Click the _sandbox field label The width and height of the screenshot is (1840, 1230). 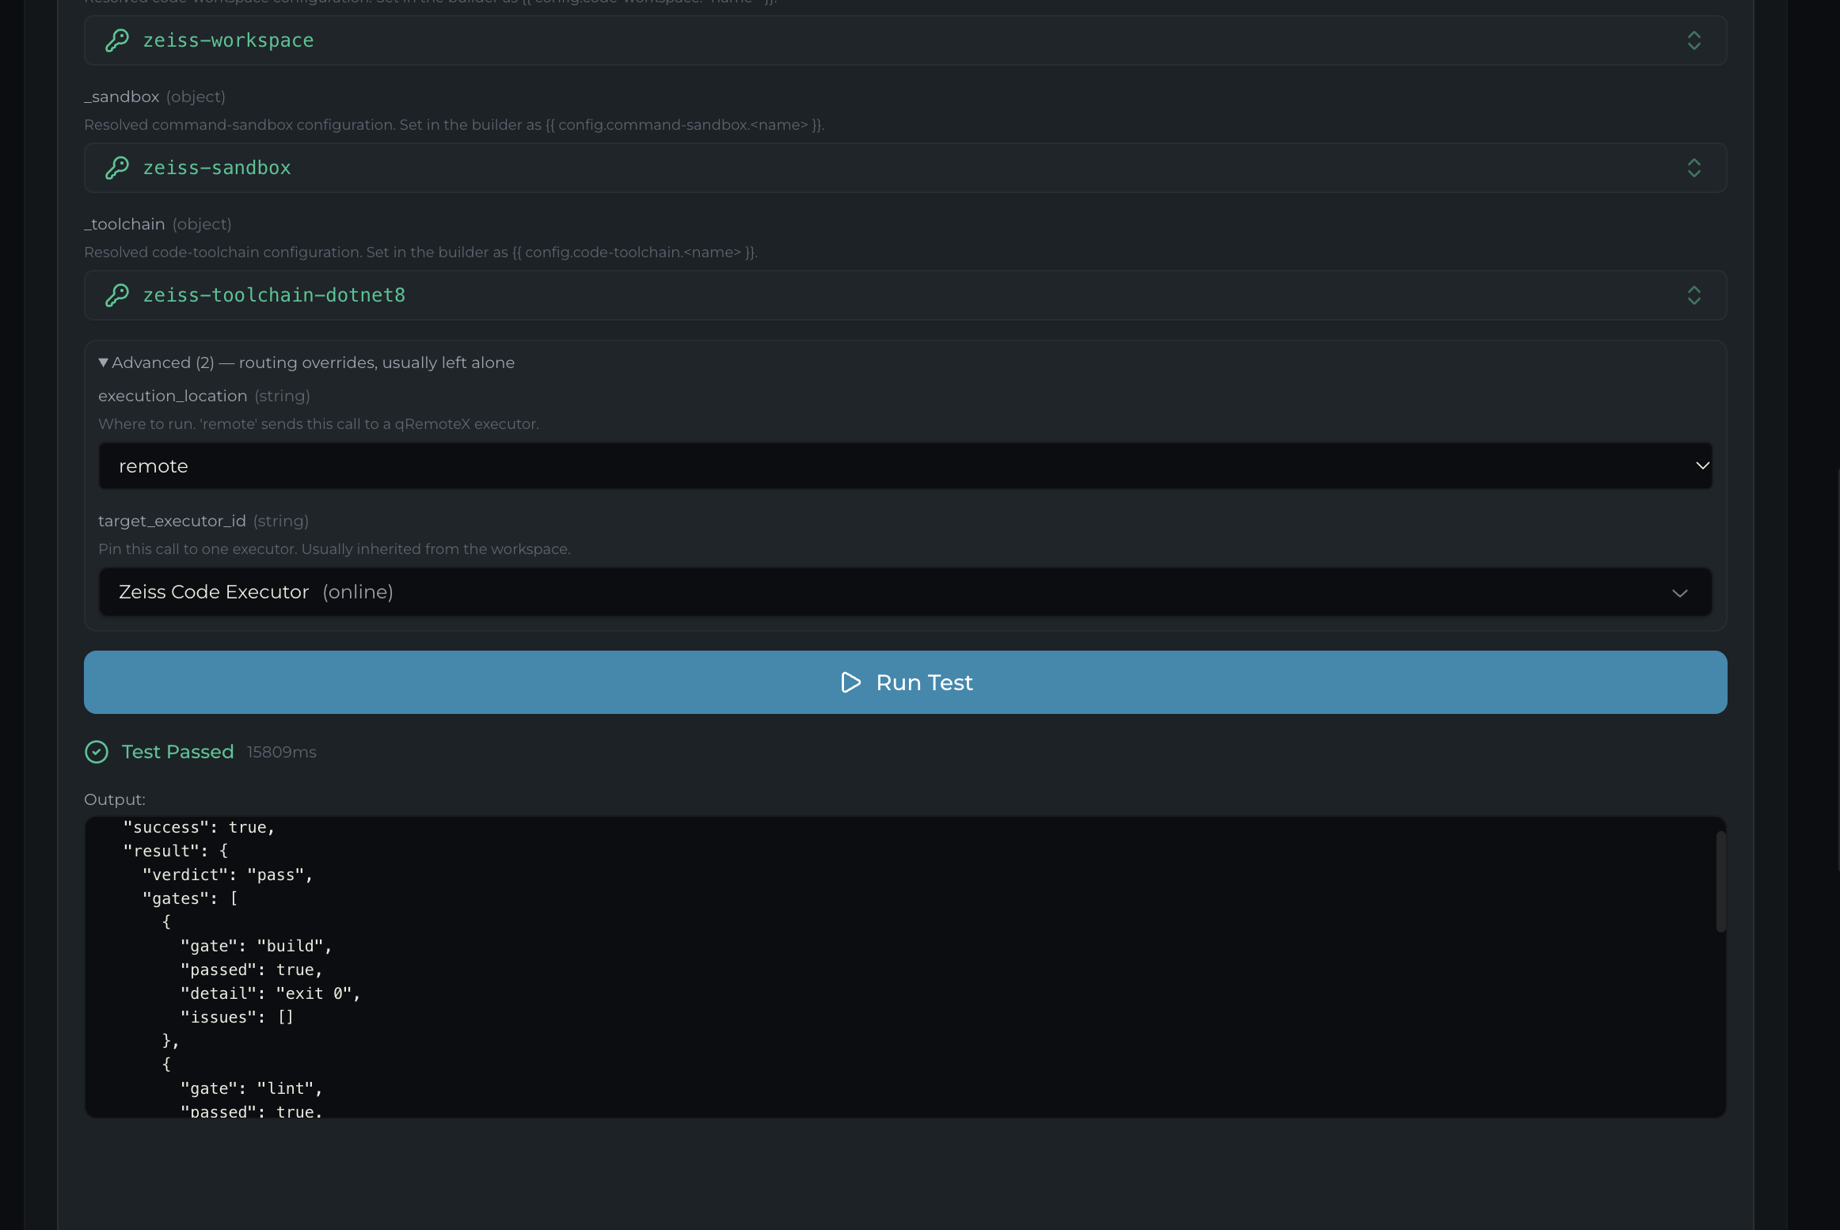click(122, 97)
